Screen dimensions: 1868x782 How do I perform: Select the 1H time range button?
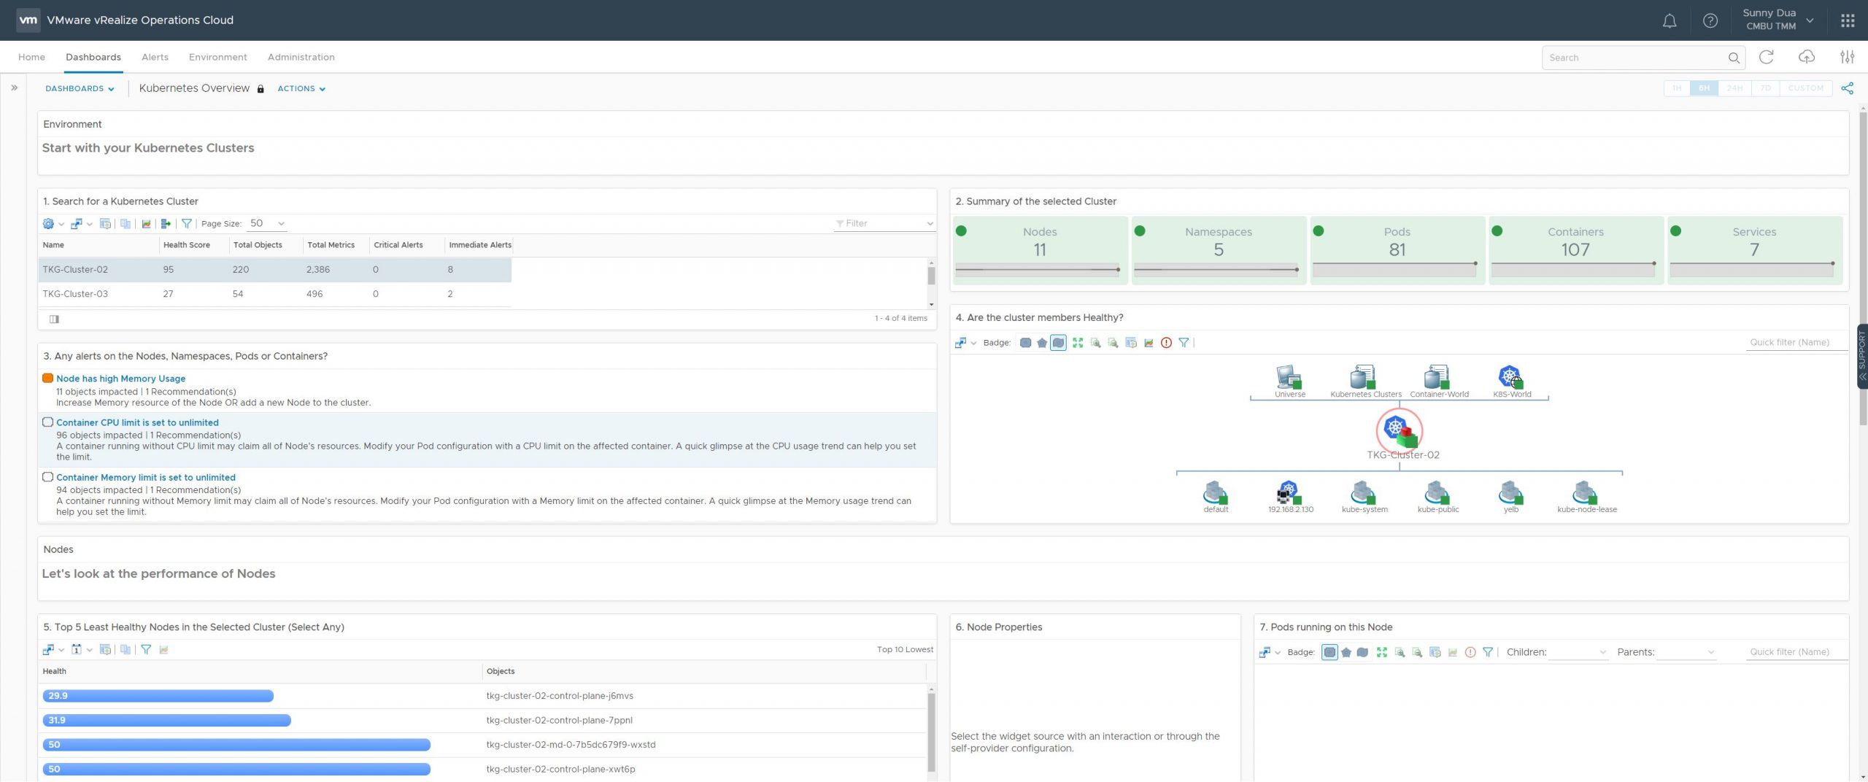pyautogui.click(x=1677, y=88)
